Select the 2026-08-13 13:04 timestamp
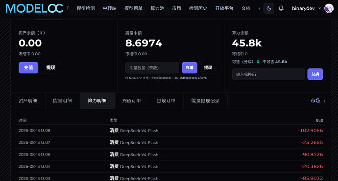The image size is (338, 181). click(x=34, y=167)
